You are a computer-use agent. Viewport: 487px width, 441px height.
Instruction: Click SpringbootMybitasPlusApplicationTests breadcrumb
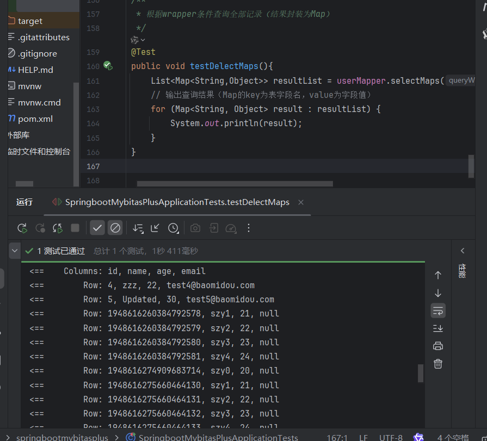click(218, 438)
